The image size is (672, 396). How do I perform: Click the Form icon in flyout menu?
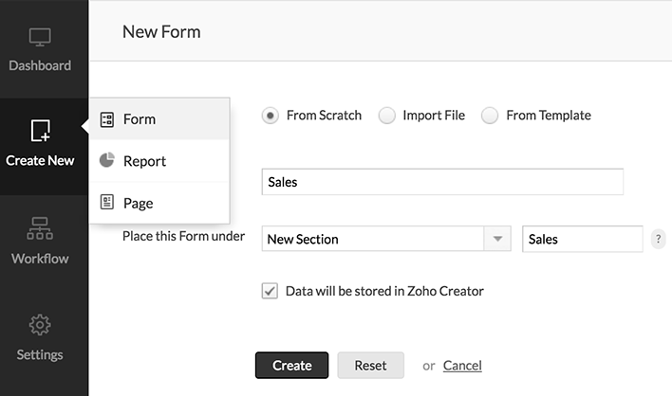click(x=107, y=119)
